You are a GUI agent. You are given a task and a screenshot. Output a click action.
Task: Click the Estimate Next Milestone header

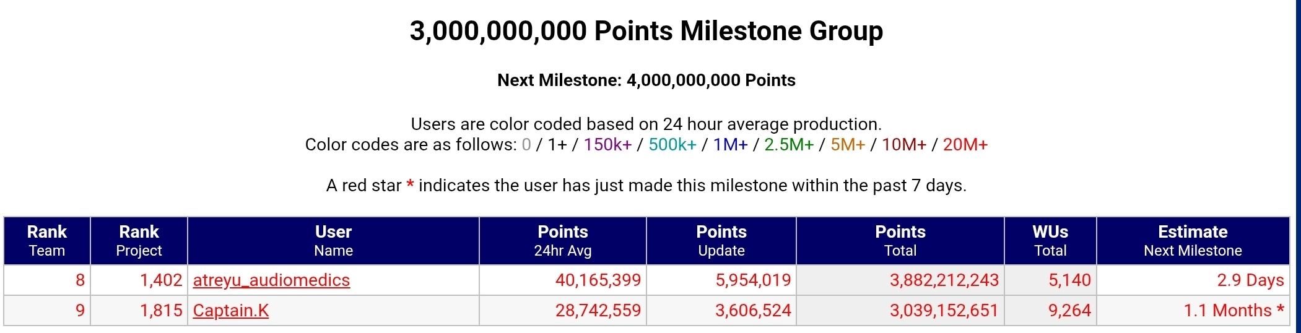click(x=1193, y=241)
